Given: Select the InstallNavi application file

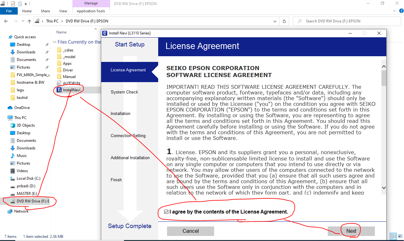Looking at the screenshot, I should [x=71, y=90].
